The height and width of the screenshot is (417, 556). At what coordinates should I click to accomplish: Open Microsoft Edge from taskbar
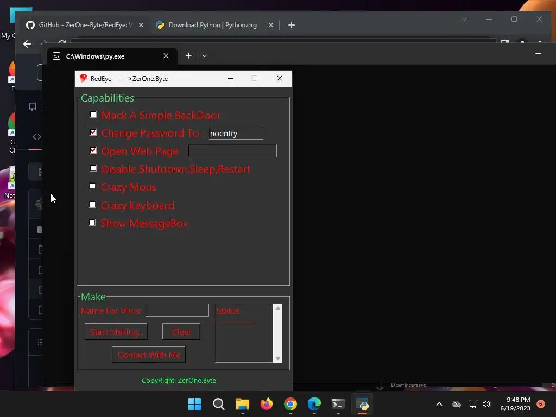pos(314,404)
